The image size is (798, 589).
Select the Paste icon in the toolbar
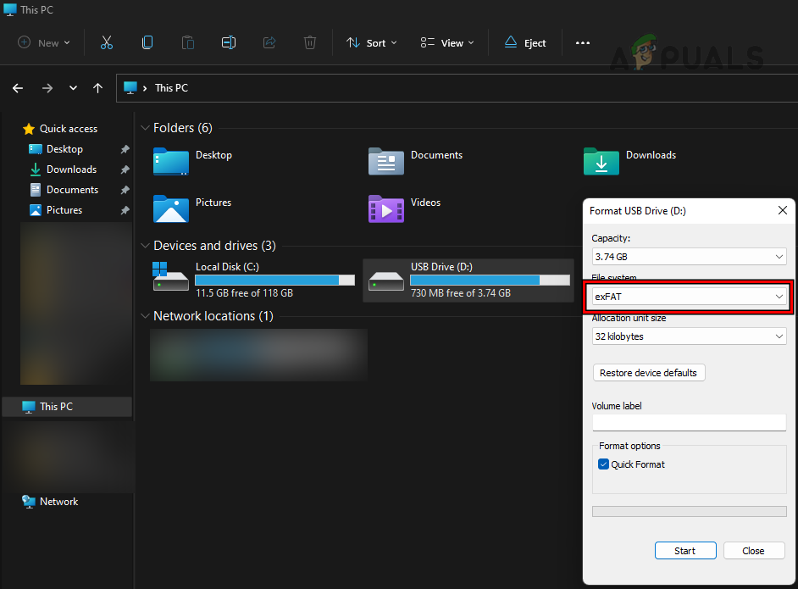(x=187, y=42)
